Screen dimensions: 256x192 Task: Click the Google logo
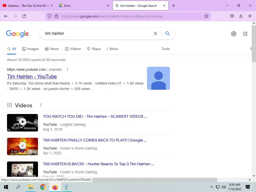(17, 34)
